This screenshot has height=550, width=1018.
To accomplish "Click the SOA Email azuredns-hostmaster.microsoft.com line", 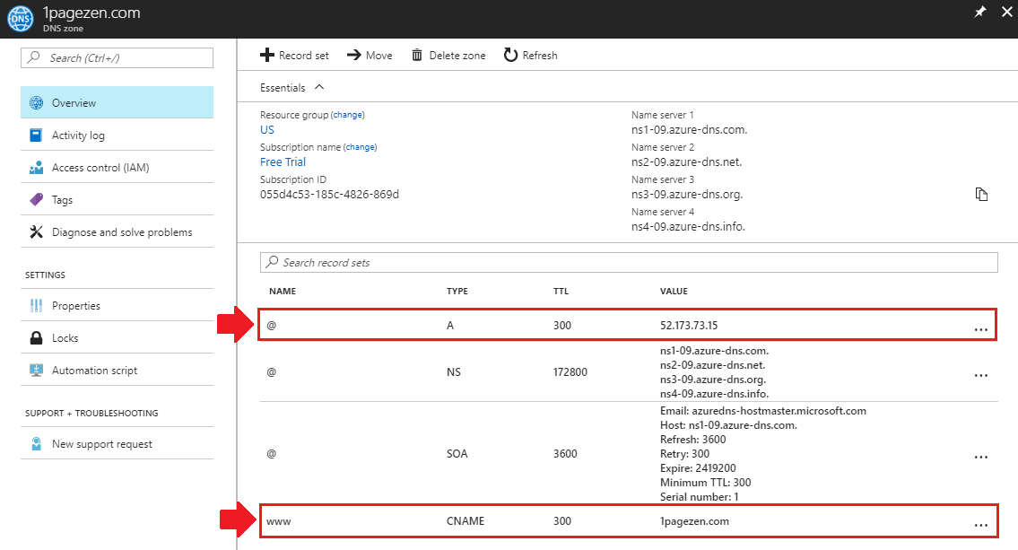I will (763, 410).
